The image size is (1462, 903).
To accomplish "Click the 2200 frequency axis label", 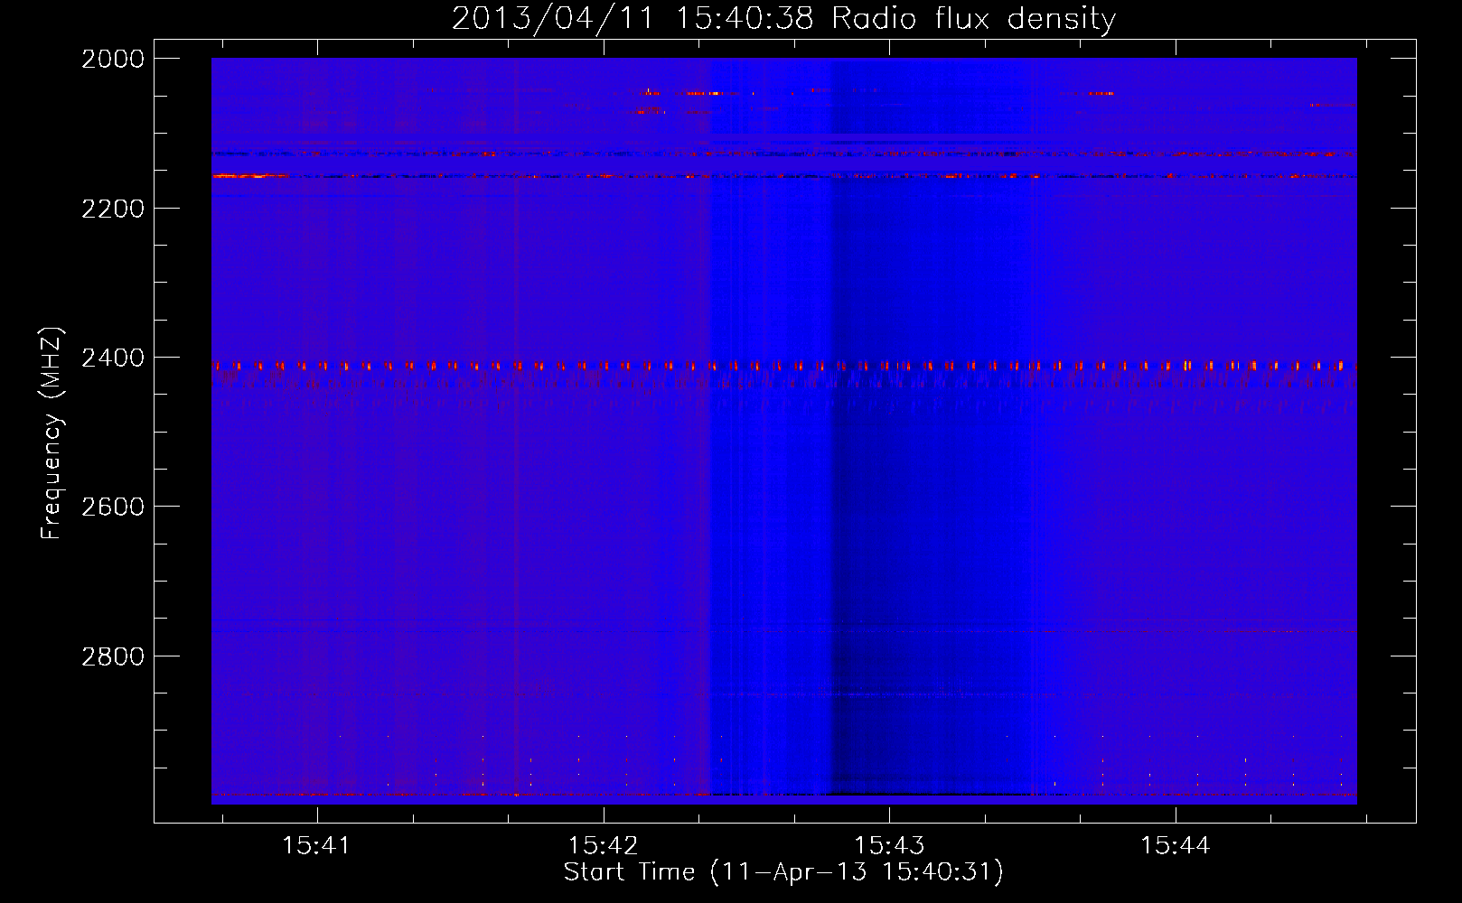I will click(113, 209).
